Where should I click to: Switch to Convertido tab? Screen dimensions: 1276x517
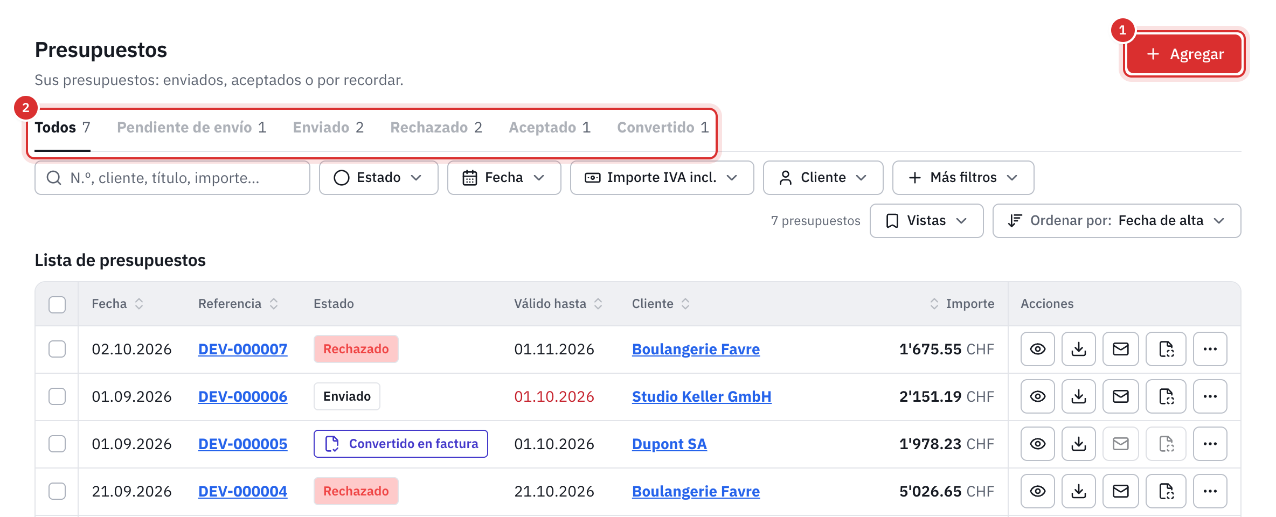coord(663,128)
